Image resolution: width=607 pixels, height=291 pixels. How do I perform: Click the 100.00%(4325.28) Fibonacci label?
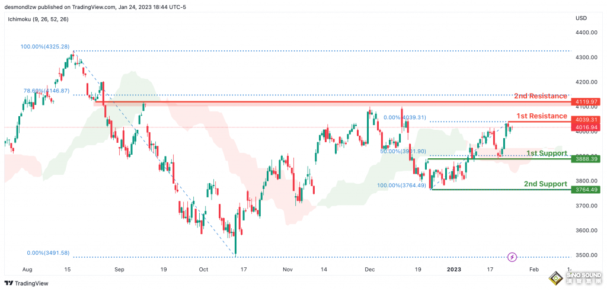pos(44,46)
